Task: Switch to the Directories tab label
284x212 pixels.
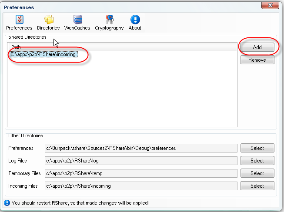Action: point(48,28)
